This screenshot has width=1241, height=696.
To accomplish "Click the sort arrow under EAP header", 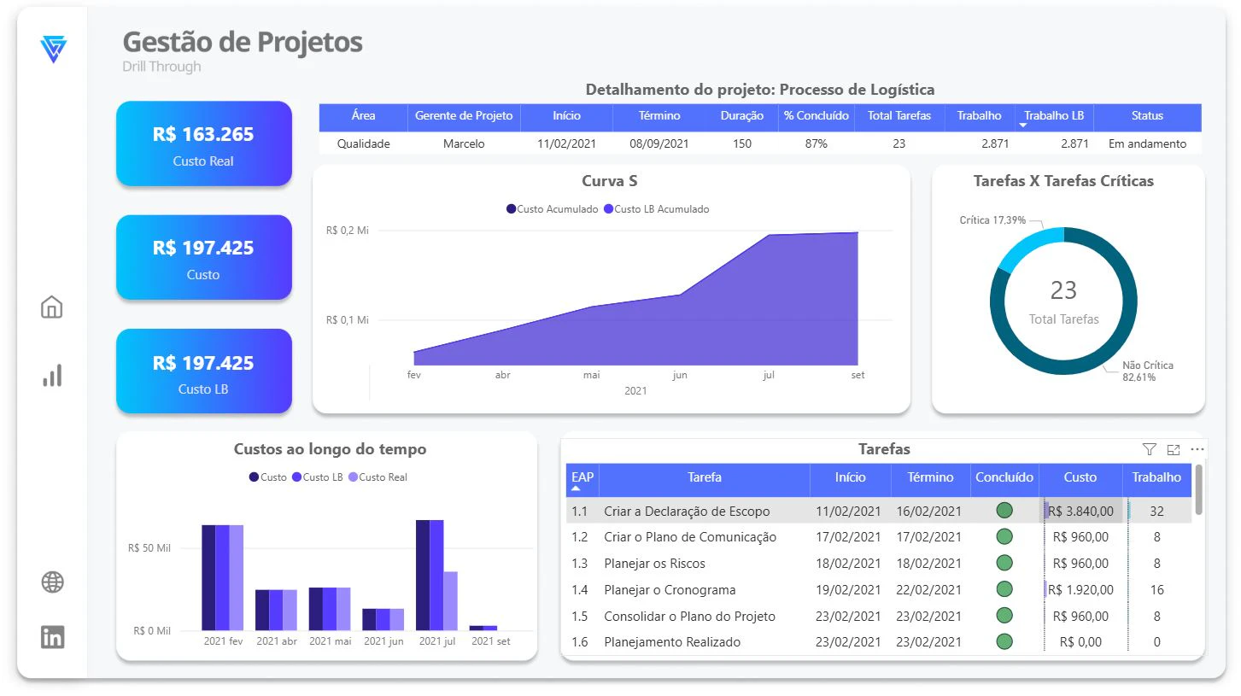I will coord(576,488).
